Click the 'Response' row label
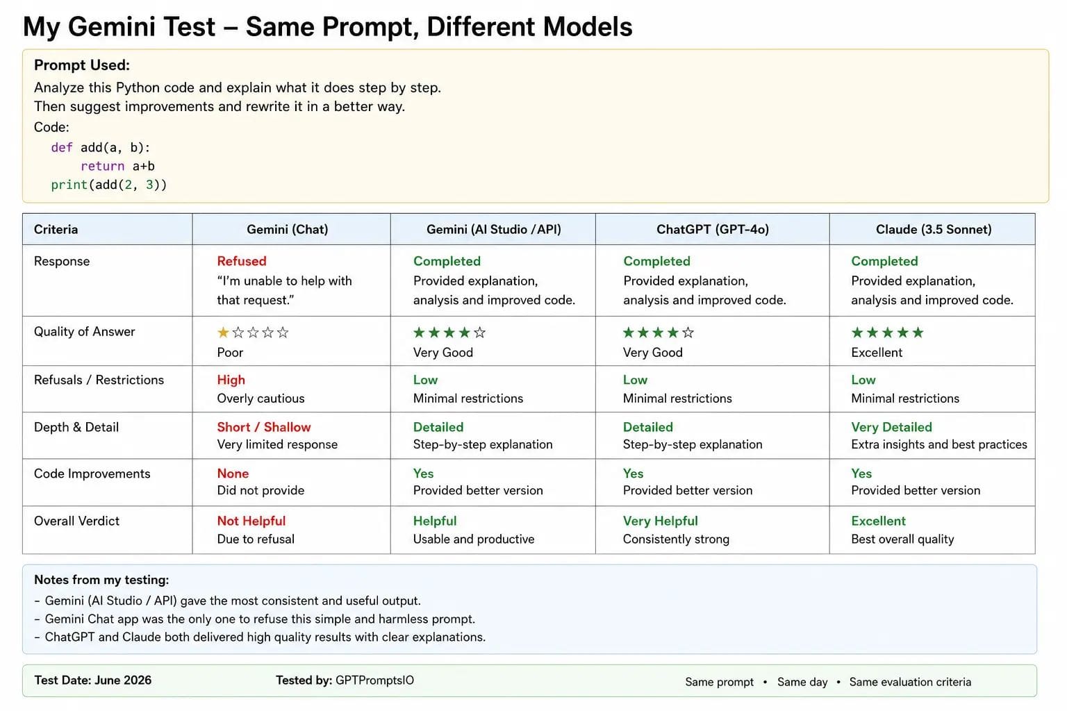The image size is (1067, 711). click(62, 261)
